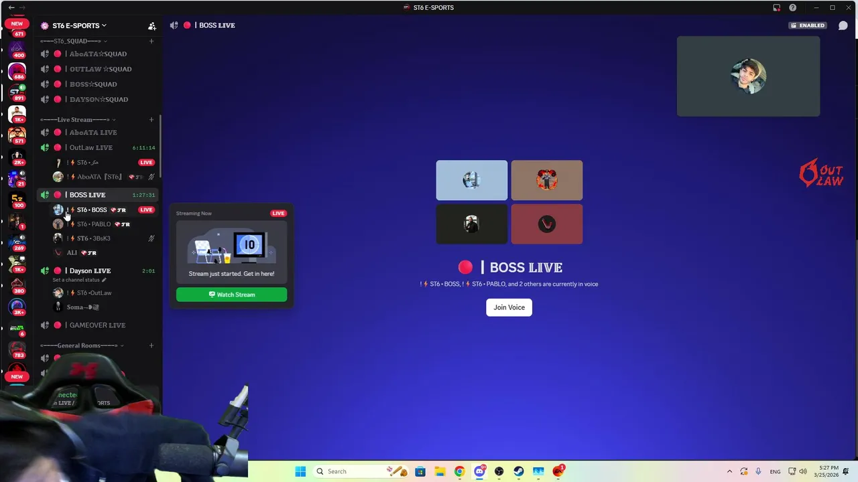Add a channel to the General Rooms category
858x482 pixels.
[x=151, y=345]
